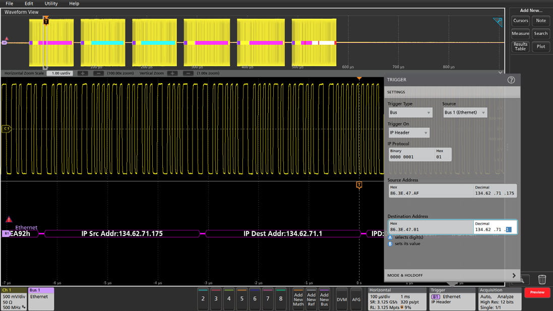The image size is (553, 311).
Task: Click overview T trigger position marker
Action: 46,22
